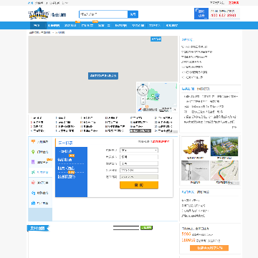Select the blue building icon in sidebar
This screenshot has height=258, width=258.
(x=33, y=203)
